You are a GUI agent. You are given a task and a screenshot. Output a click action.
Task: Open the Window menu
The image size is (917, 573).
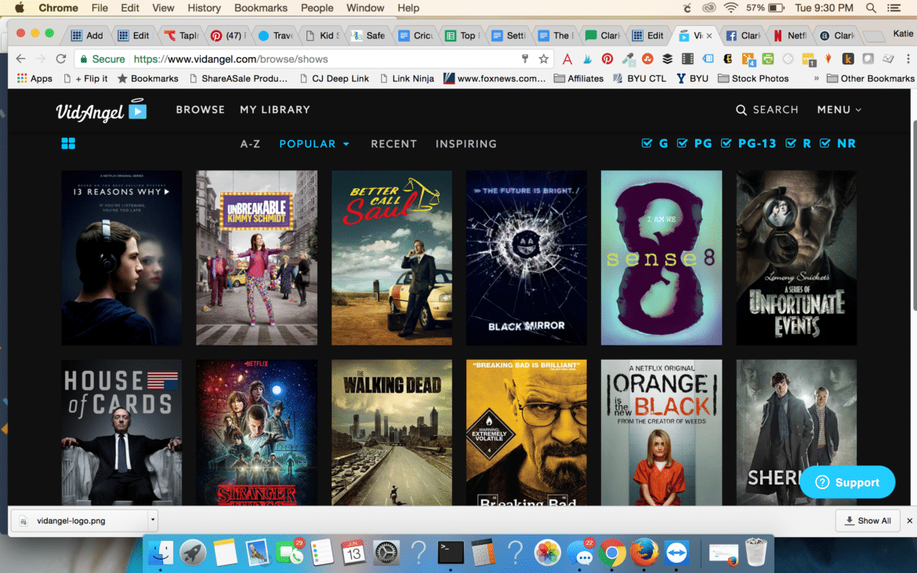[365, 8]
